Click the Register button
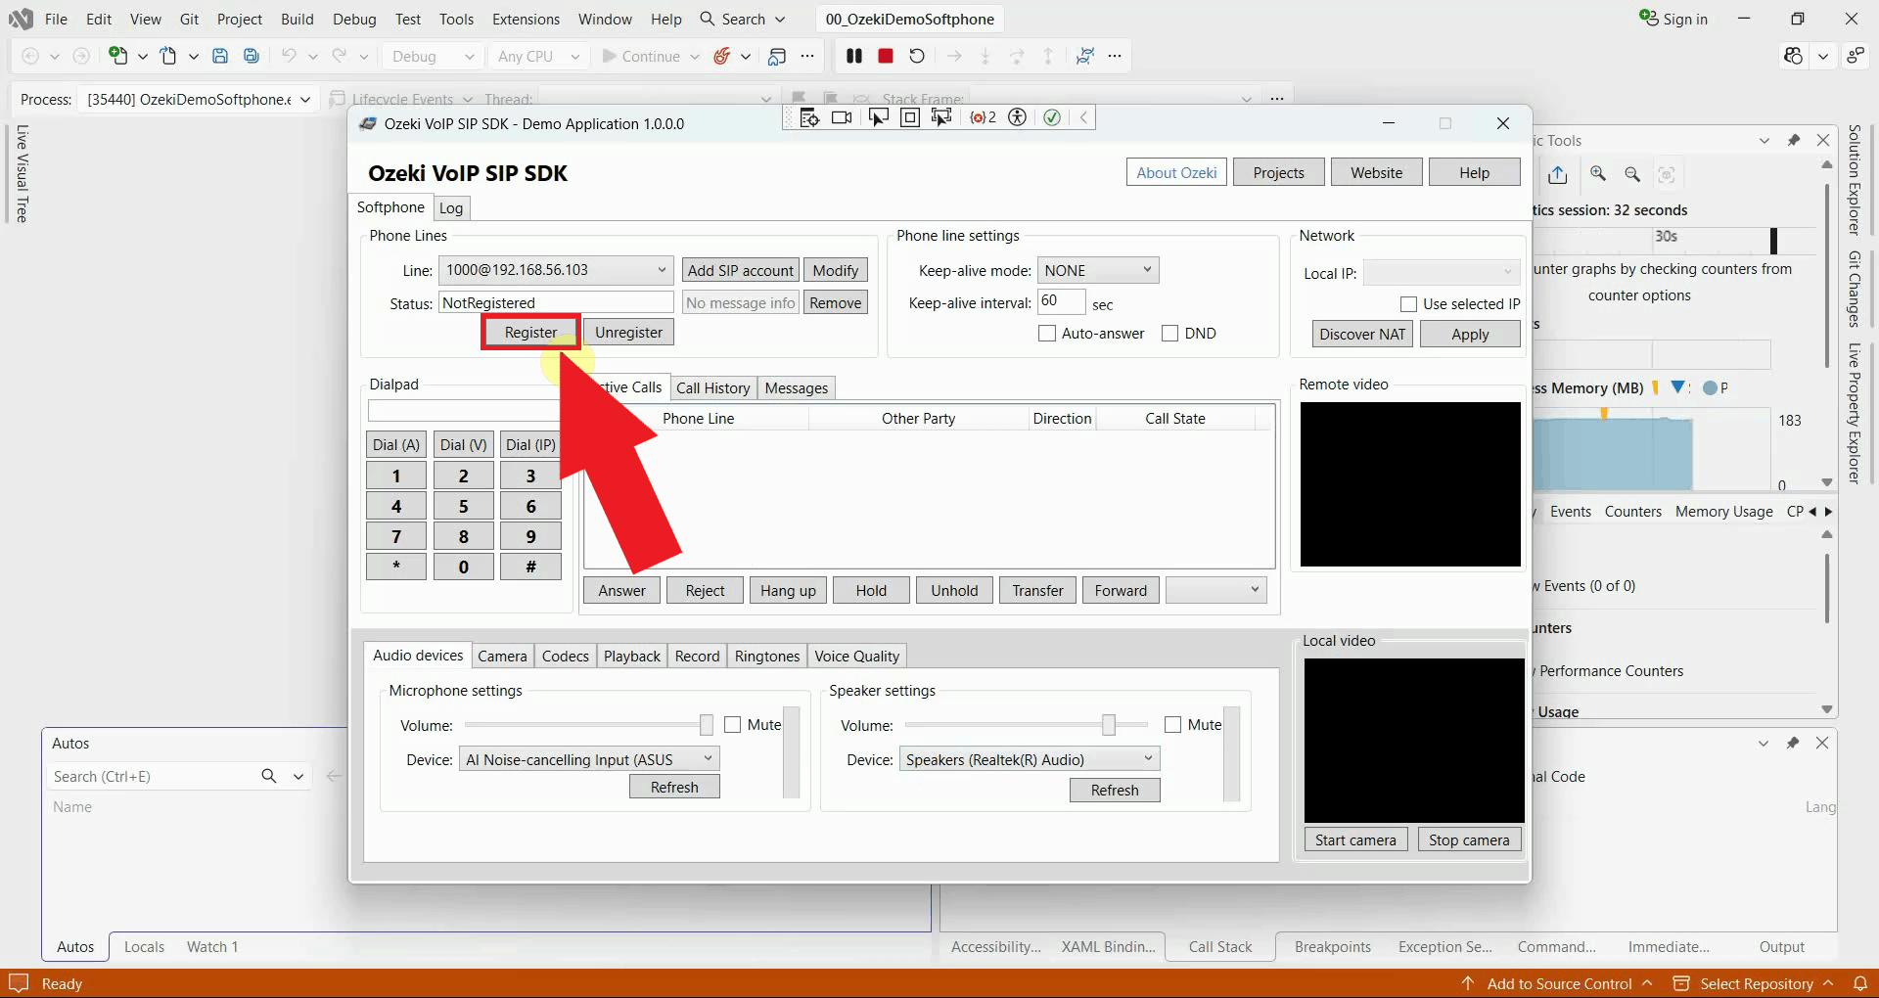 click(530, 333)
